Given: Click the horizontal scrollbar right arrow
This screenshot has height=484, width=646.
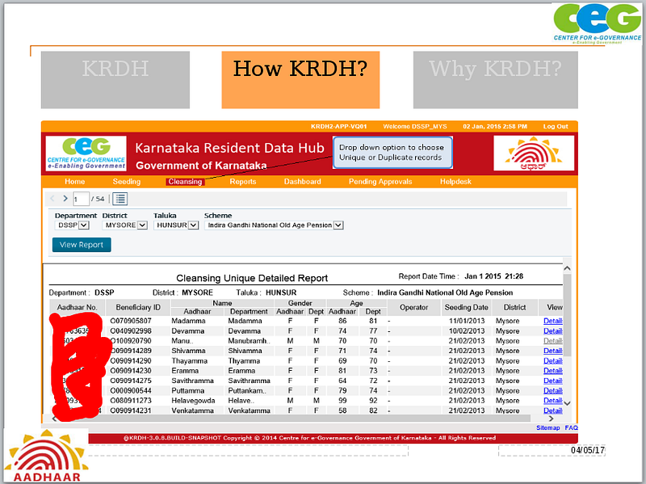Looking at the screenshot, I should [551, 419].
